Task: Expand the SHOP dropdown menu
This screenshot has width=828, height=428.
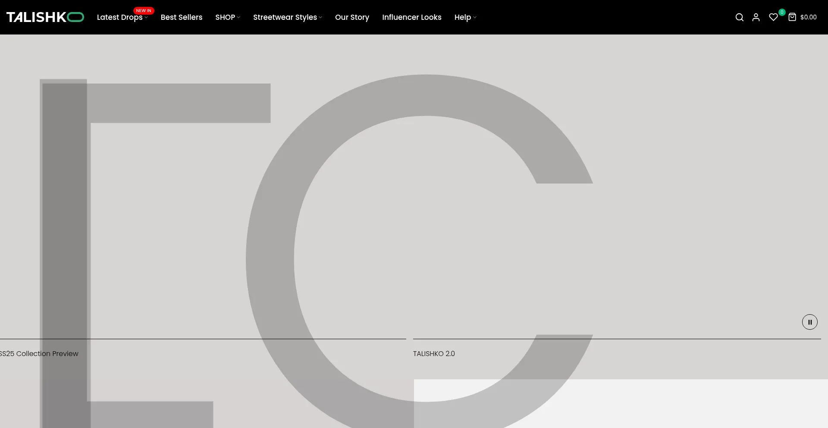Action: coord(227,17)
